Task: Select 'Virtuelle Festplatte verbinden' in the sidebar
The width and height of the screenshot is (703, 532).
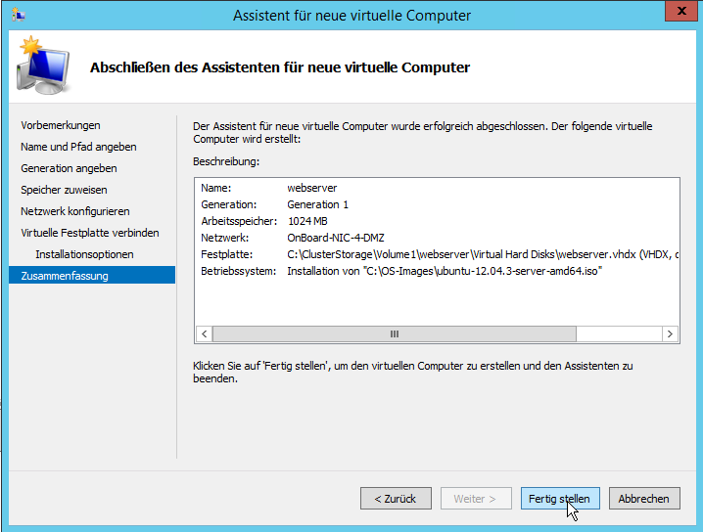Action: click(90, 233)
